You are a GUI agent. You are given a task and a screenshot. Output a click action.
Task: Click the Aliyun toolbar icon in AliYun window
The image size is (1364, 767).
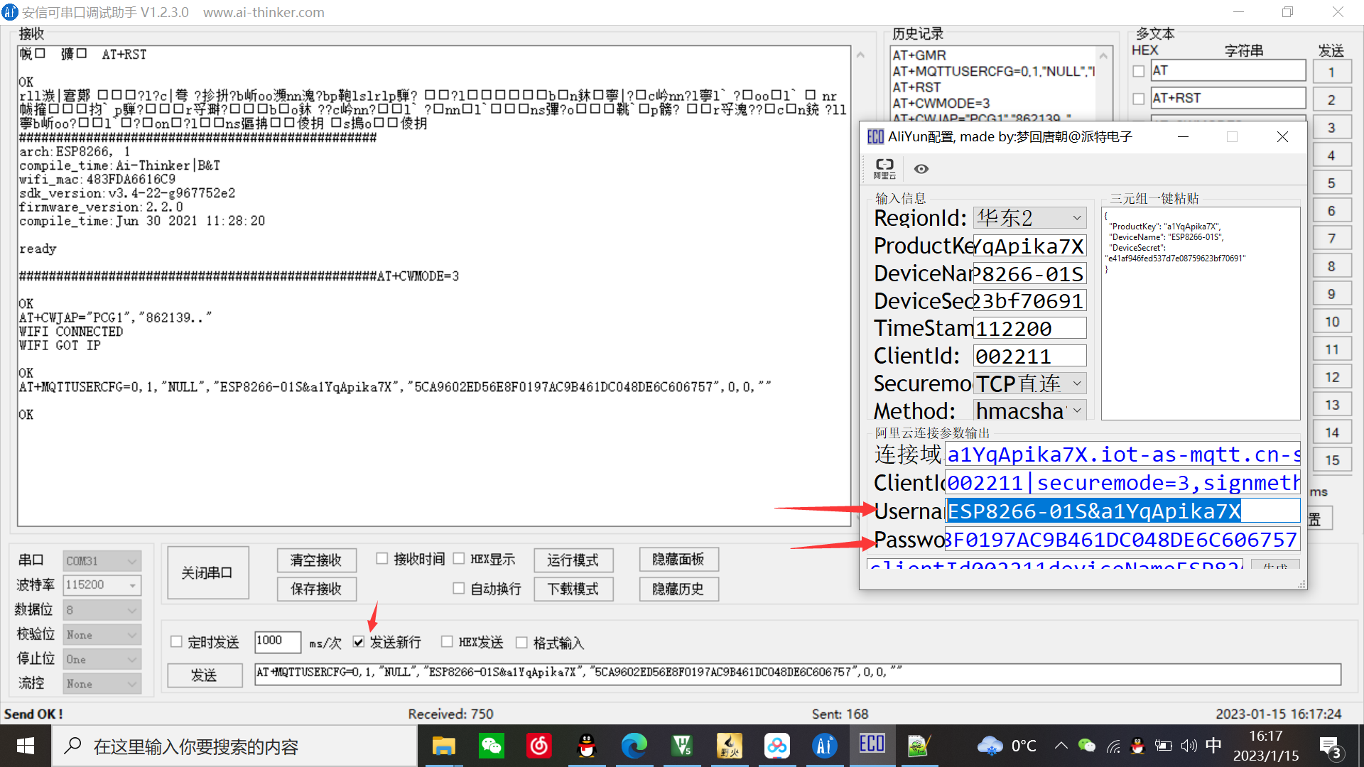click(884, 168)
